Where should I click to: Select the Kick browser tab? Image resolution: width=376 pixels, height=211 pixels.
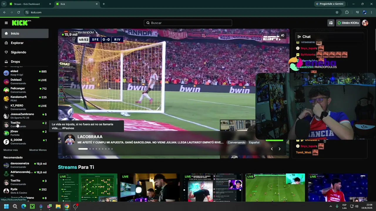[x=77, y=4]
